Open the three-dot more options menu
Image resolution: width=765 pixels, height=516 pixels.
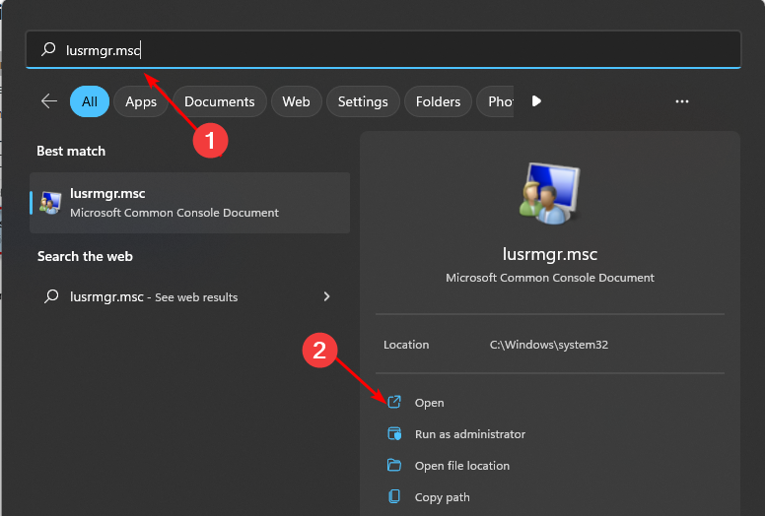(682, 101)
